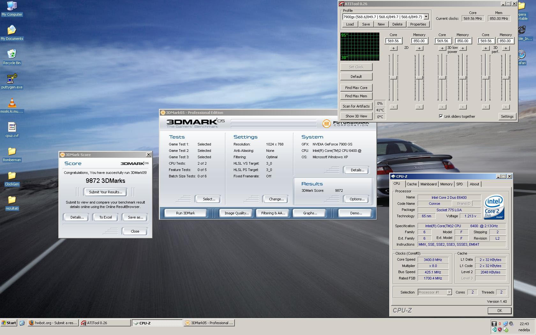This screenshot has height=335, width=536.
Task: Open the Memory tab in CPU-Z
Action: point(446,184)
